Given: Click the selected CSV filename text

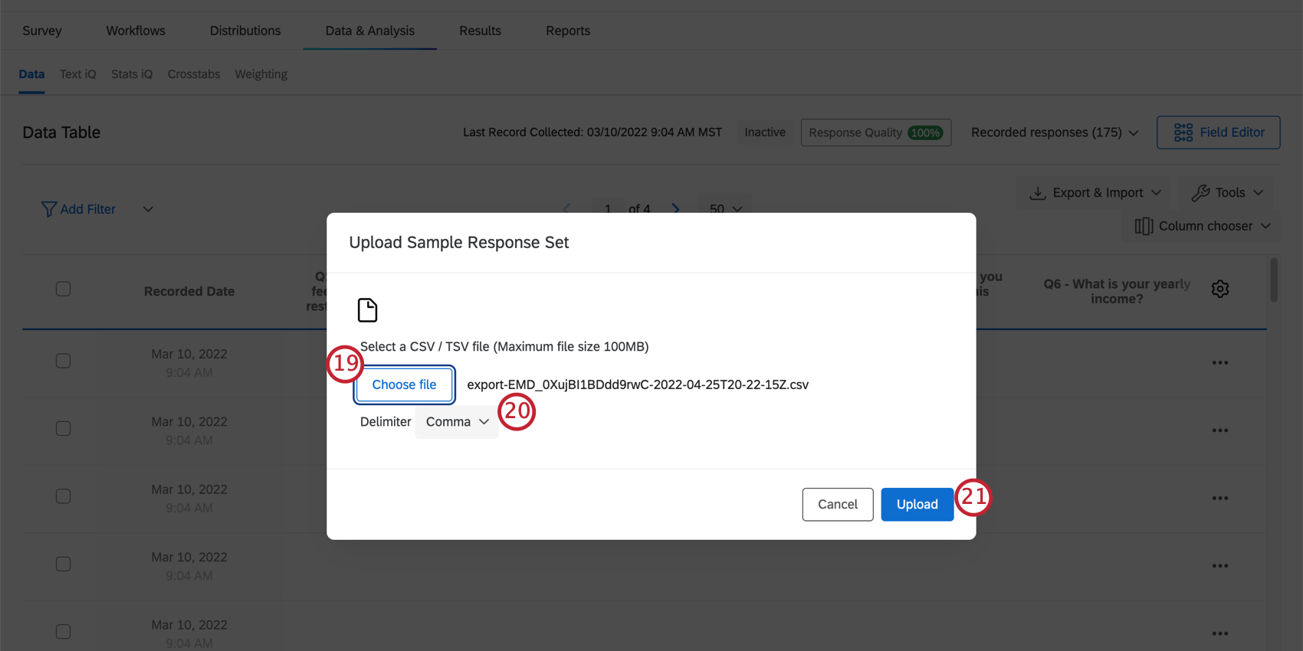Looking at the screenshot, I should pos(638,384).
